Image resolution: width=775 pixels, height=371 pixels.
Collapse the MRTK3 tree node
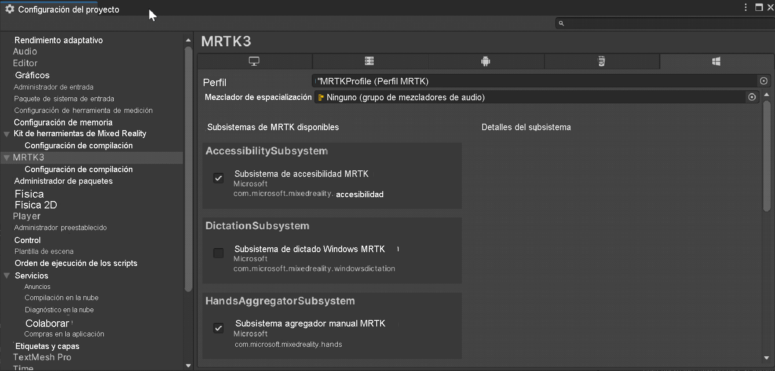tap(6, 158)
